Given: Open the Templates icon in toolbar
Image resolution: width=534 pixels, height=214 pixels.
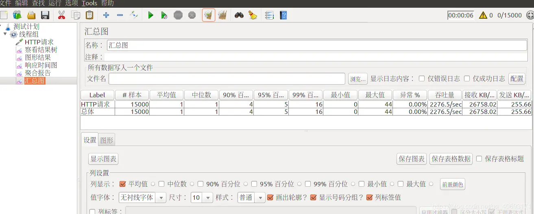Looking at the screenshot, I should (17, 15).
